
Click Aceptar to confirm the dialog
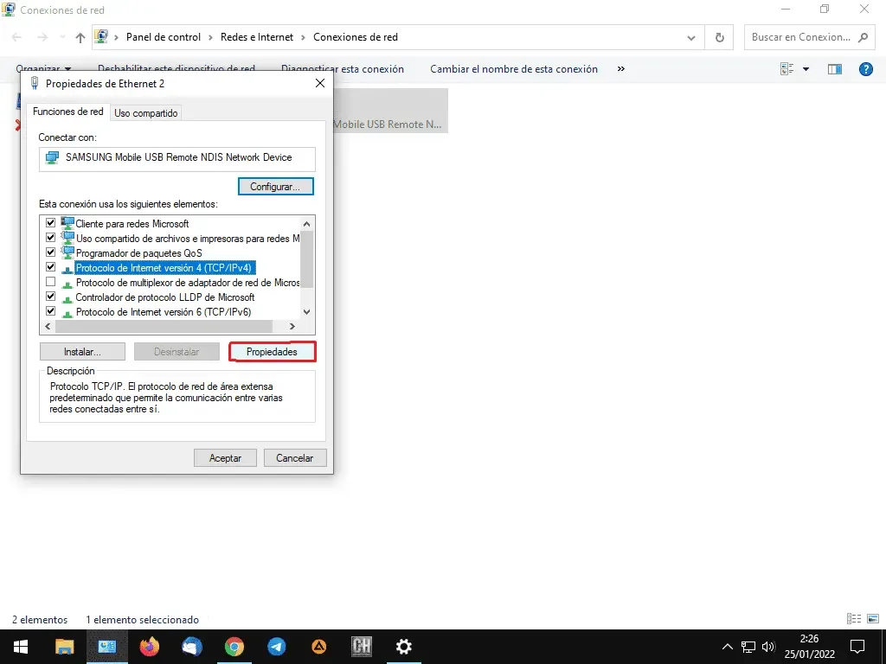click(225, 458)
